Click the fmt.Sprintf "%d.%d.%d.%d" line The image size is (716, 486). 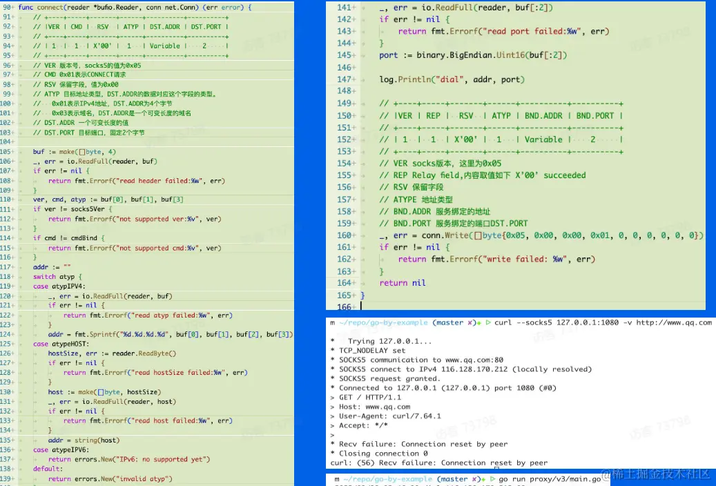[x=171, y=334]
